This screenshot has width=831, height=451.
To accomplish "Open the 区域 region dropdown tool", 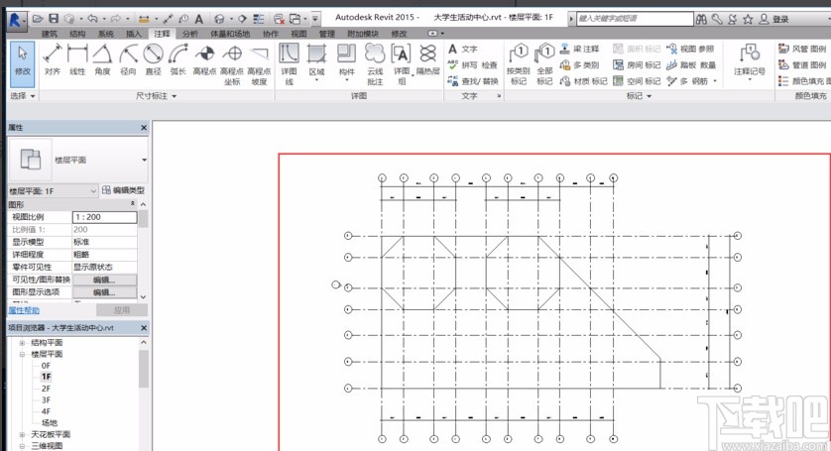I will click(x=316, y=63).
